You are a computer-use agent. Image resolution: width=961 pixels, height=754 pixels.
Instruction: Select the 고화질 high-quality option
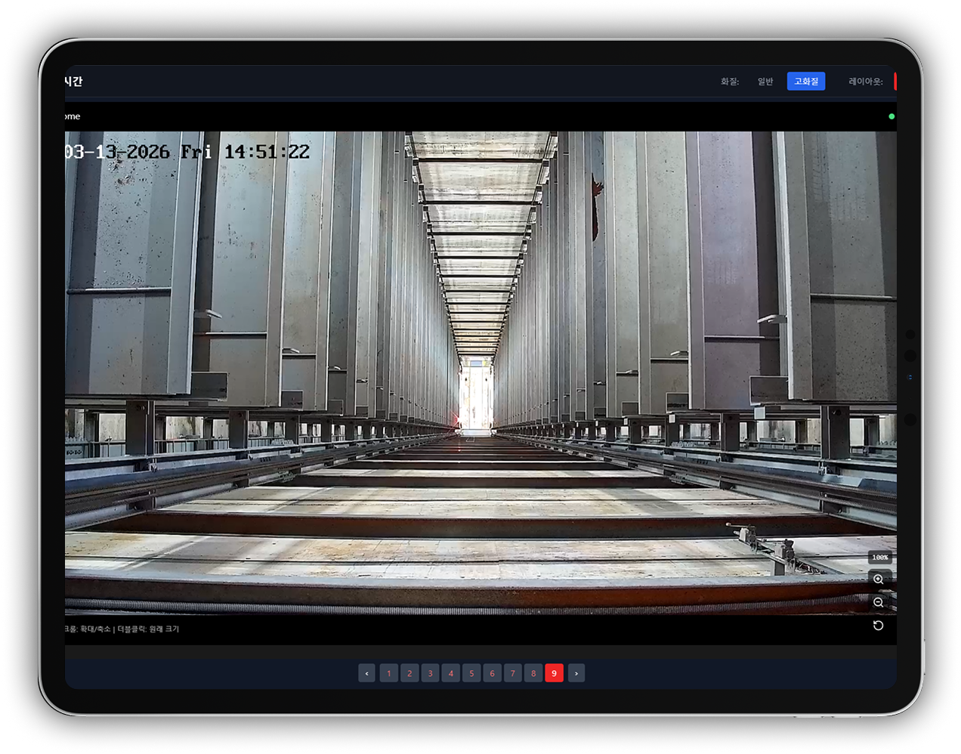tap(806, 82)
